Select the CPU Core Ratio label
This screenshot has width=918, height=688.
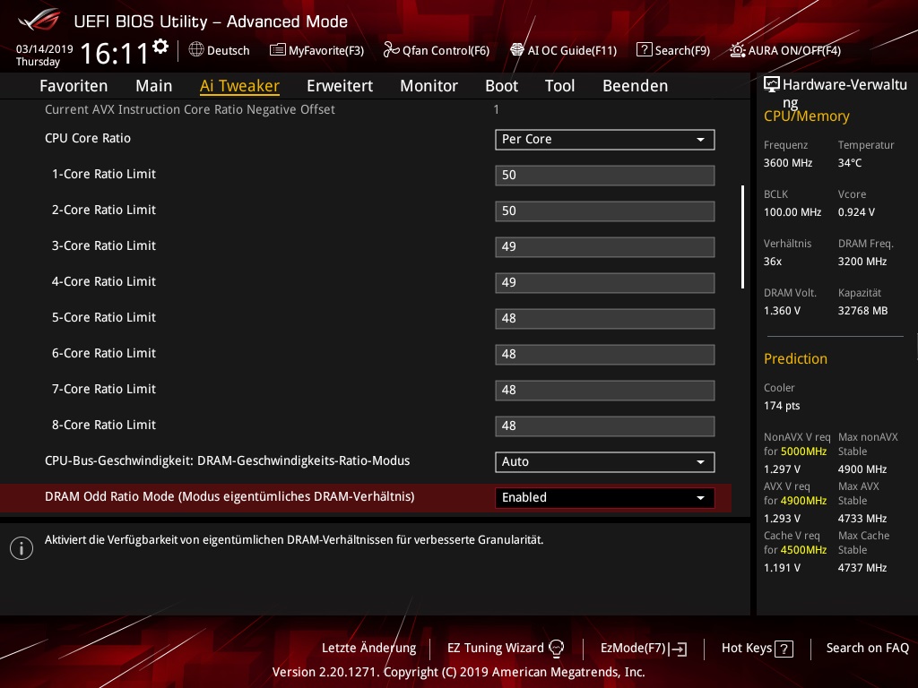click(88, 139)
